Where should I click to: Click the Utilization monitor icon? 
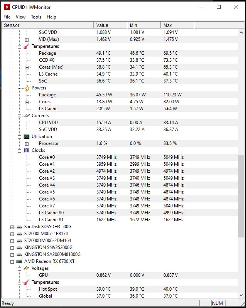(27, 136)
